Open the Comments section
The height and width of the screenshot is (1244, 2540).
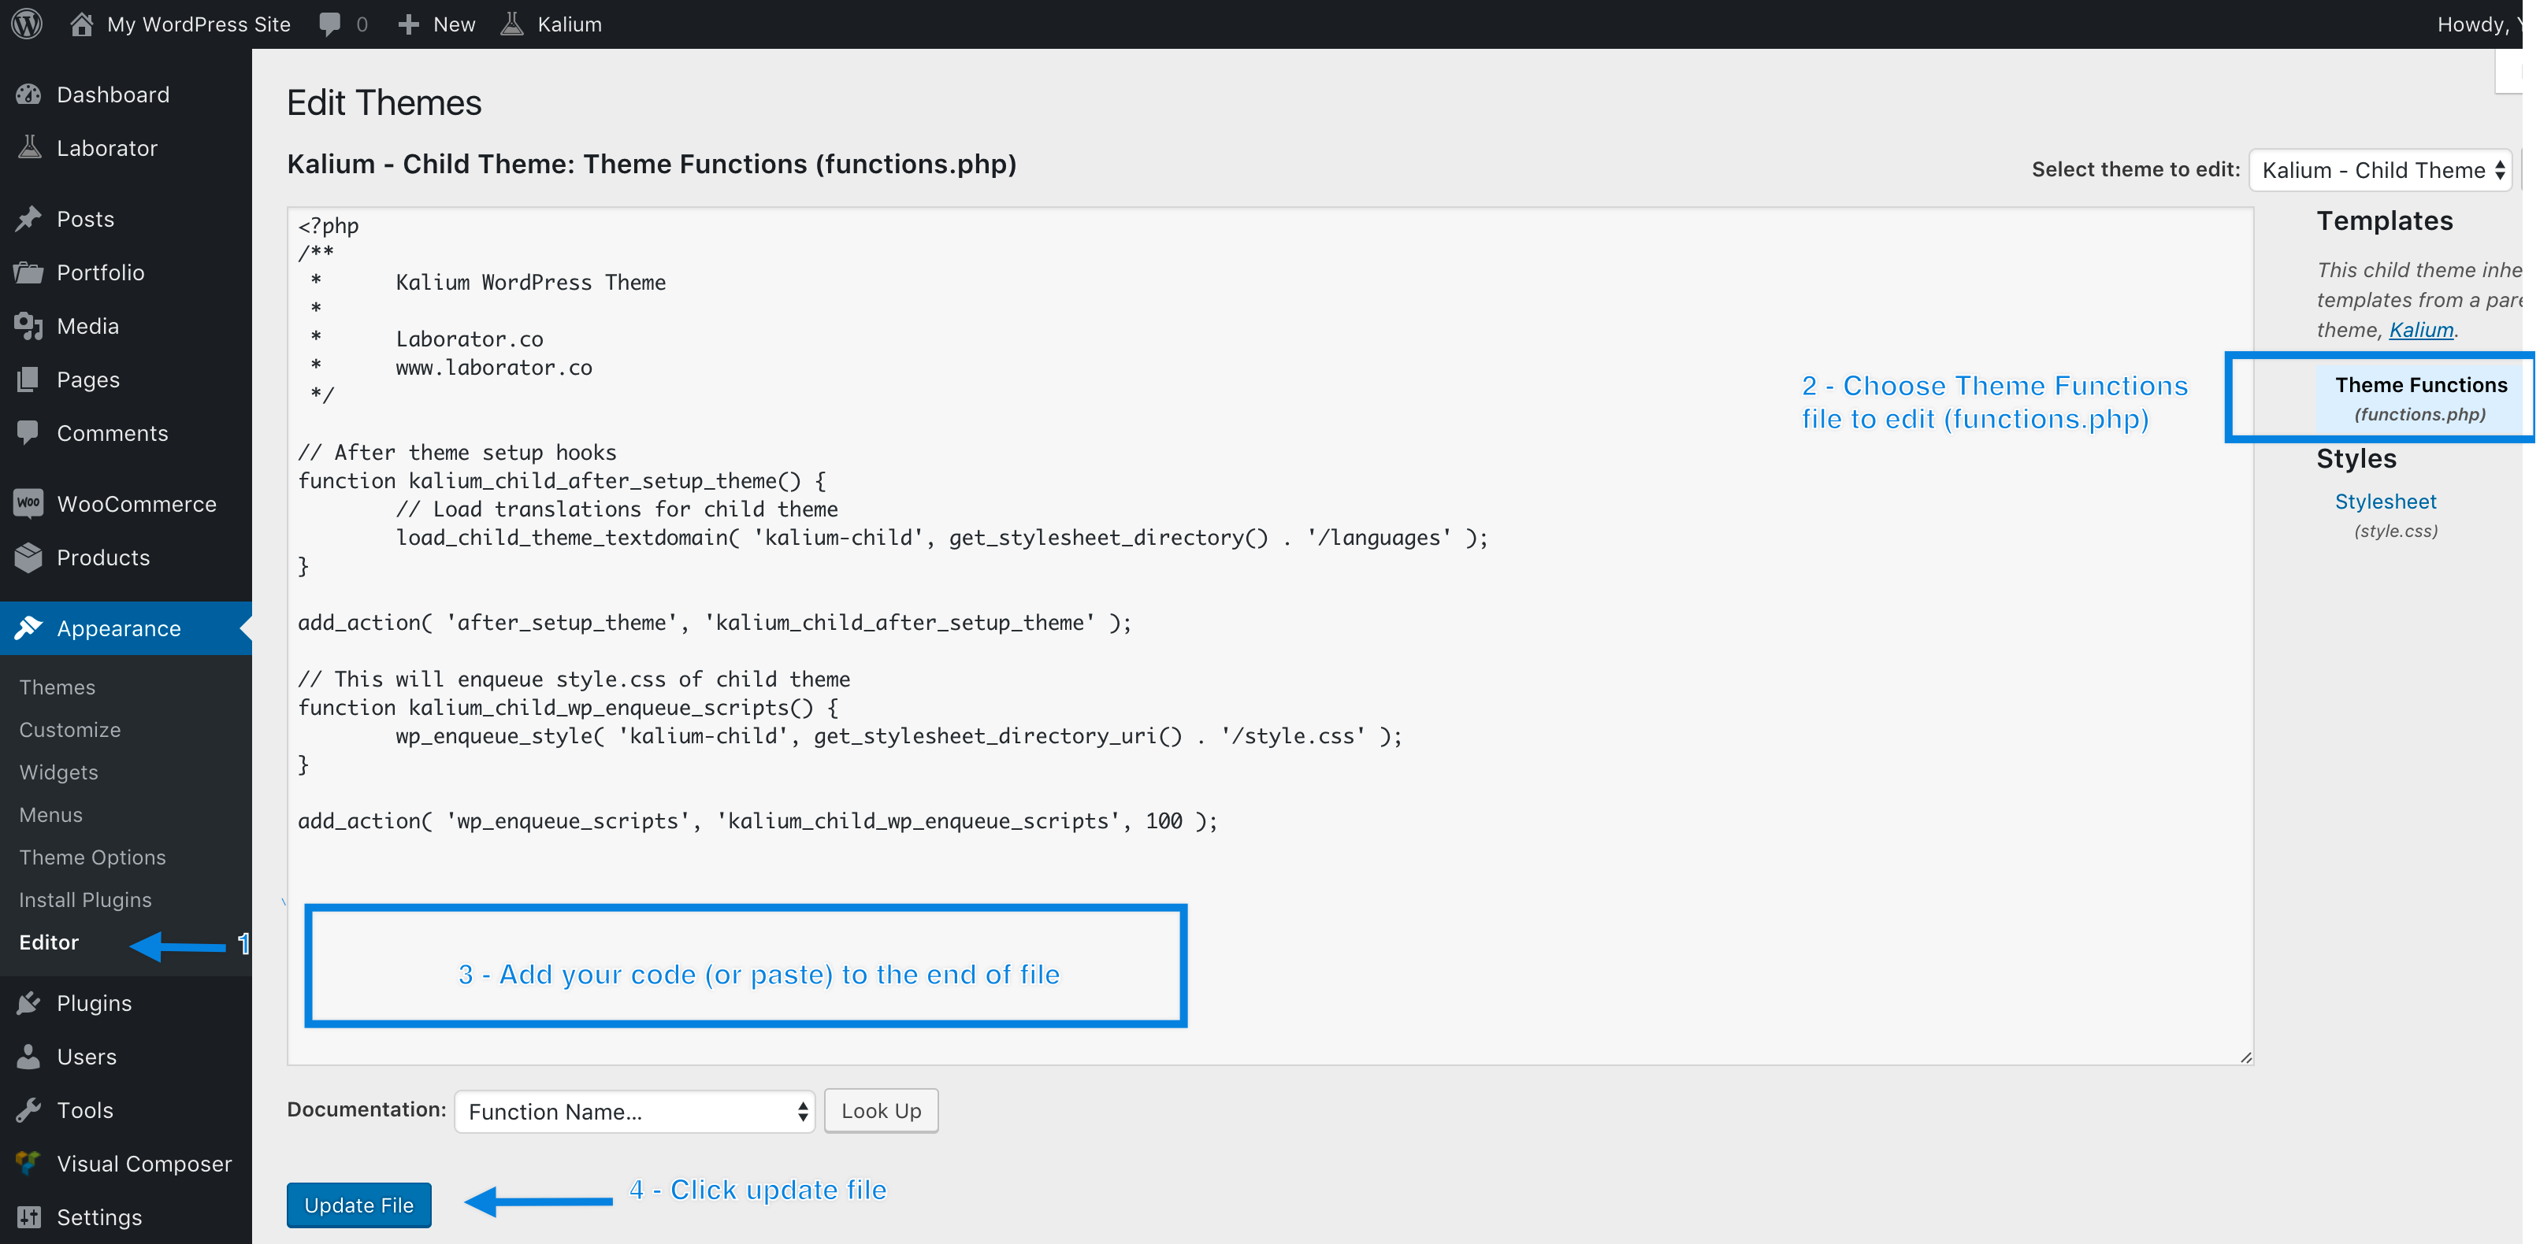coord(111,433)
